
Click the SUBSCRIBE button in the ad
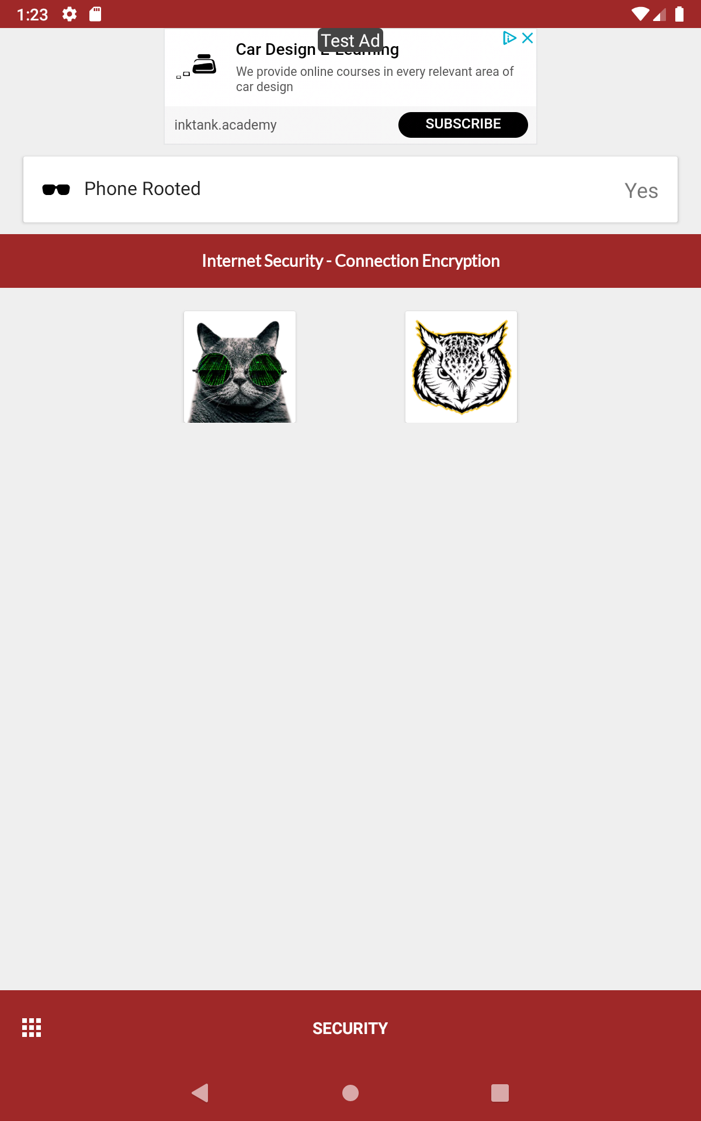tap(463, 124)
